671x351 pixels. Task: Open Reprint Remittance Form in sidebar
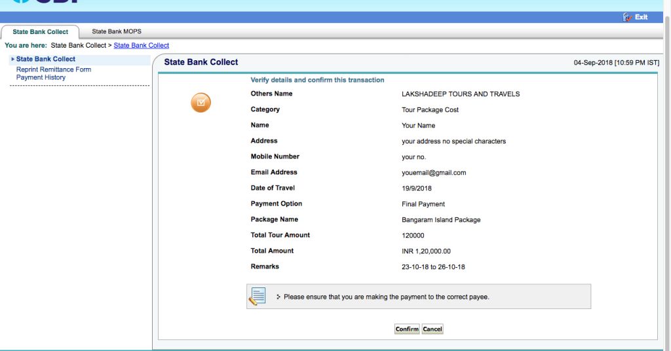(54, 69)
